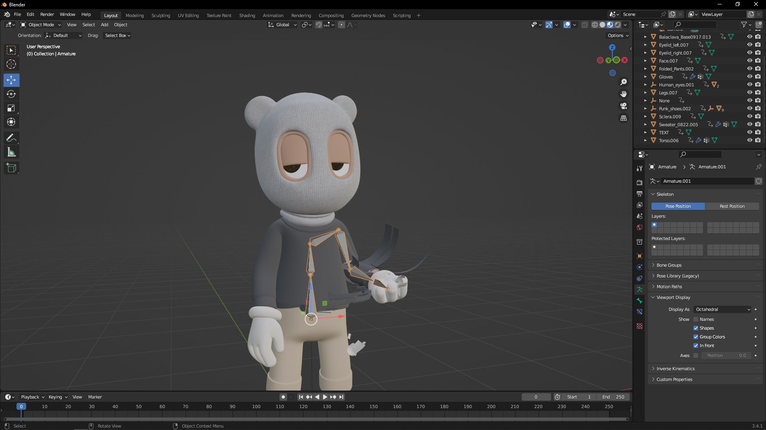Activate the Annotate pencil tool
This screenshot has height=430, width=766.
[x=11, y=138]
